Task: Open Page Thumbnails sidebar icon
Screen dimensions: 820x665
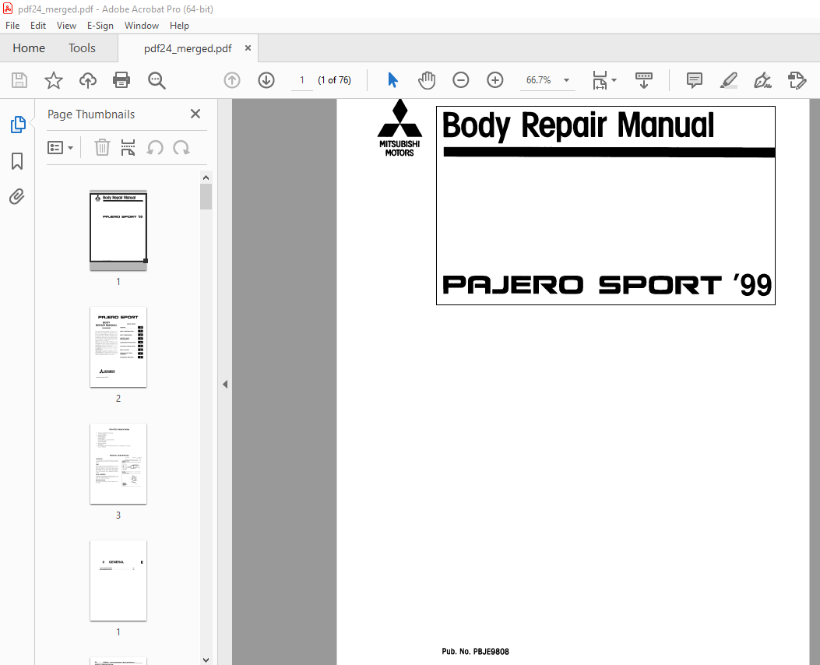Action: (x=18, y=125)
